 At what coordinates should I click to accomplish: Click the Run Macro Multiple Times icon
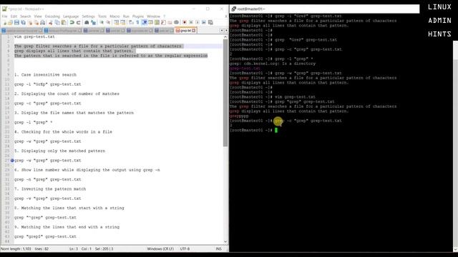[204, 22]
